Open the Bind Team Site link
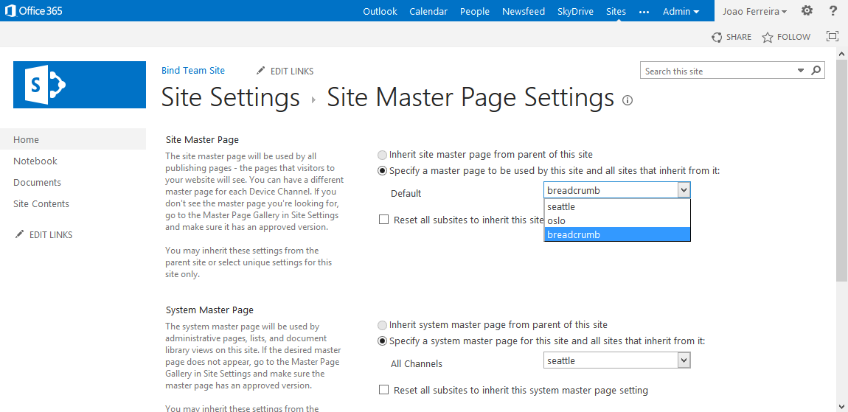 point(193,70)
